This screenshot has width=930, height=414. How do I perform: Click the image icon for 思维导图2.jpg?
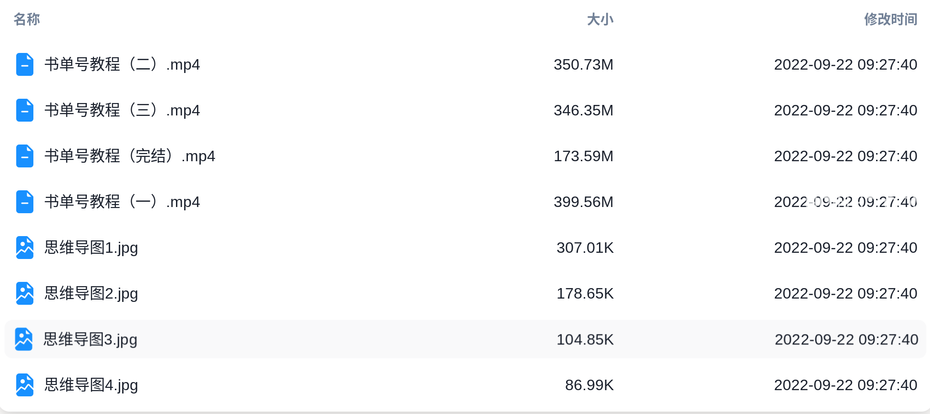click(25, 293)
